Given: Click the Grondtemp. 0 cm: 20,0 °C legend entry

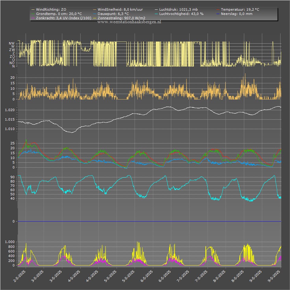Looking at the screenshot, I should (56, 14).
